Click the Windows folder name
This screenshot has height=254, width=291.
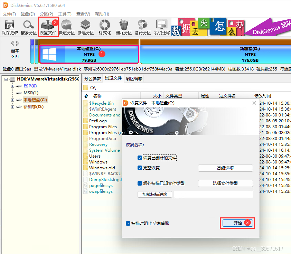pos(98,162)
